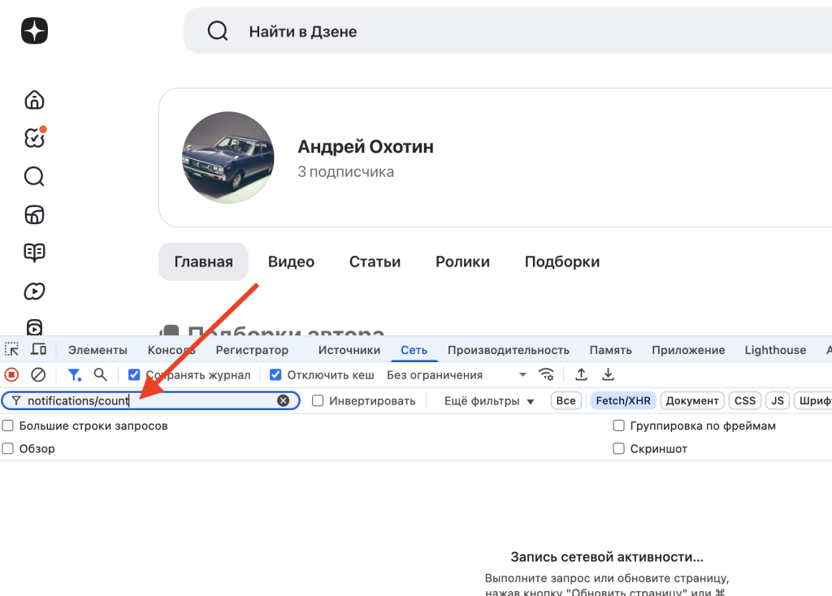Image resolution: width=832 pixels, height=596 pixels.
Task: Enable the 'Инвертировать' checkbox
Action: point(318,401)
